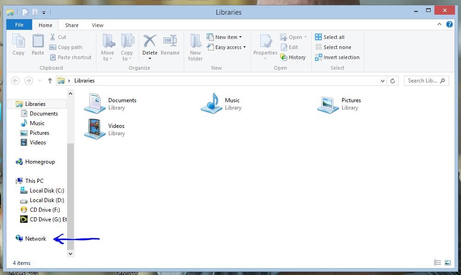Expand the Delete dropdown arrow
Image resolution: width=461 pixels, height=275 pixels.
tap(150, 59)
